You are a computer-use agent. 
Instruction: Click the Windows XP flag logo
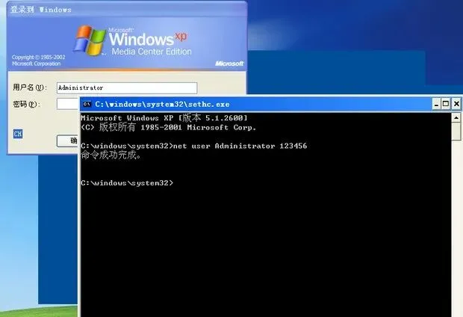coord(90,40)
